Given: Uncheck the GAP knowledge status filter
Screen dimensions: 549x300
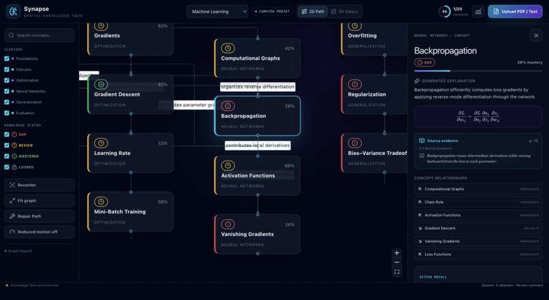Looking at the screenshot, I should point(7,134).
